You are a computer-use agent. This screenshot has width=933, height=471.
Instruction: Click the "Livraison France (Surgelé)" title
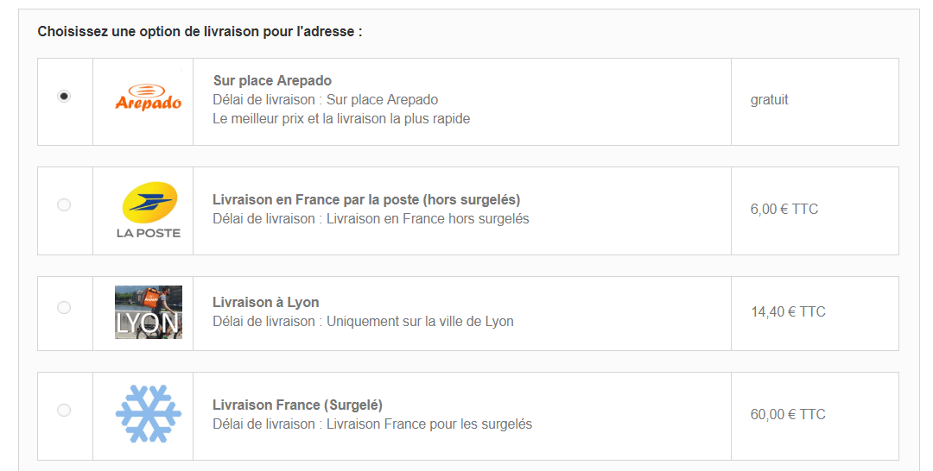tap(297, 405)
